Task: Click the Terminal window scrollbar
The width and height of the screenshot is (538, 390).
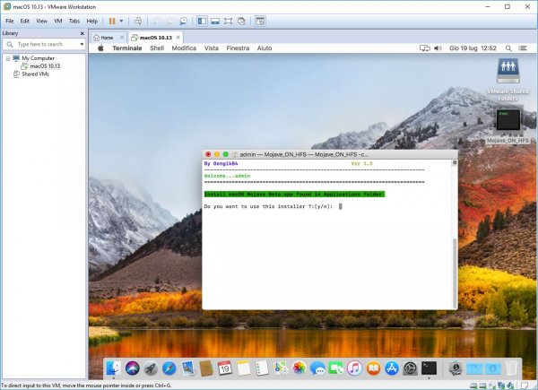Action: [x=455, y=273]
